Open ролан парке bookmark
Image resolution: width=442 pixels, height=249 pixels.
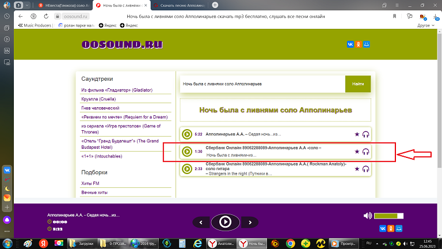click(x=77, y=25)
